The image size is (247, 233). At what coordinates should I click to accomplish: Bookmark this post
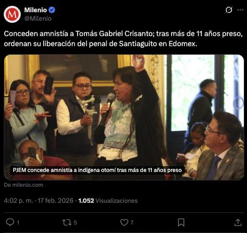tap(181, 222)
